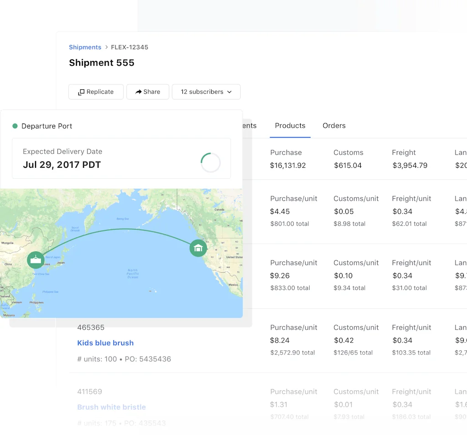Click the Replicate icon inside its button
Screen dimensions: 467x435
[x=82, y=92]
